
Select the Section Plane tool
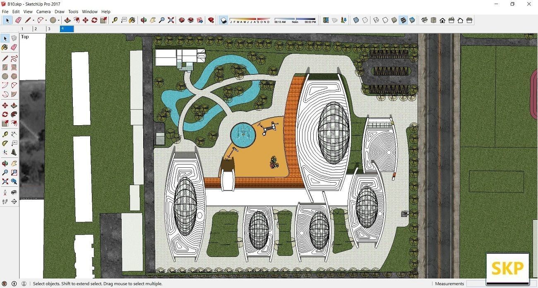tap(14, 202)
